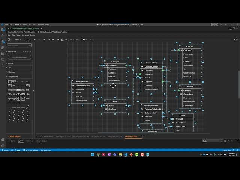Open the Manage gear in activity bar
The height and width of the screenshot is (180, 240).
coord(3,146)
